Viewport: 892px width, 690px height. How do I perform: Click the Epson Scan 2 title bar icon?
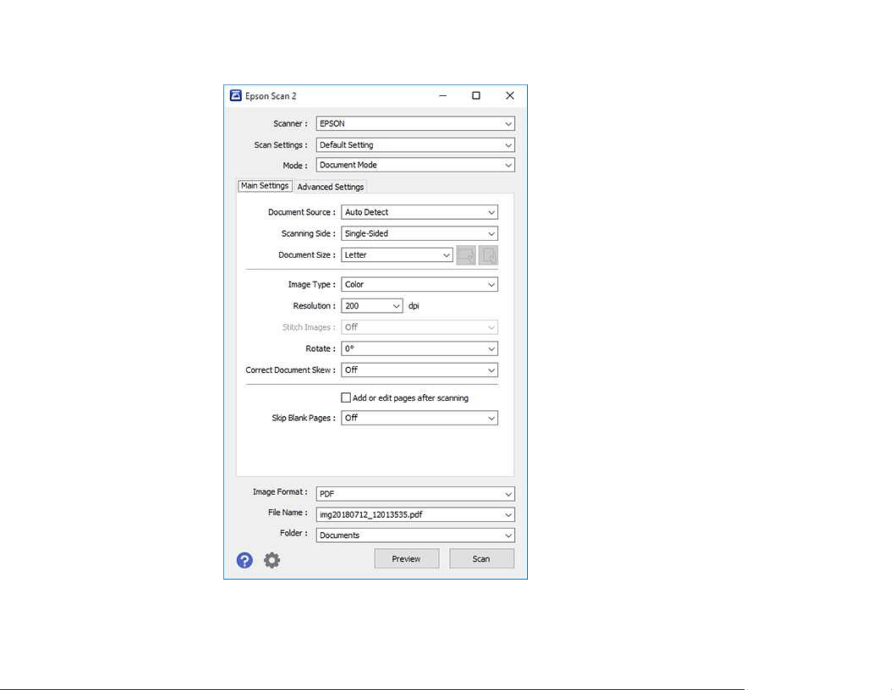coord(236,96)
